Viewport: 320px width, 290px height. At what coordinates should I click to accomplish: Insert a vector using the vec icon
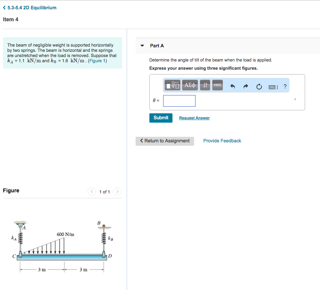coord(217,85)
